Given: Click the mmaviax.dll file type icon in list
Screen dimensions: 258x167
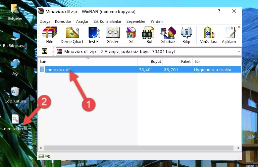Looking at the screenshot, I should coord(42,70).
